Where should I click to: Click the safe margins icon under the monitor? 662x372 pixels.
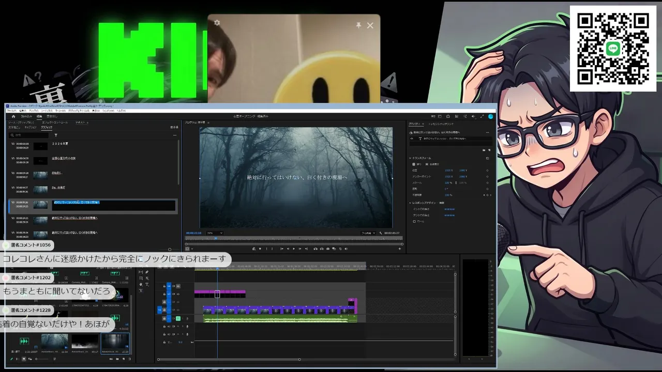click(187, 249)
